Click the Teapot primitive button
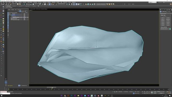Viewport: 172px width, 97px height. point(163,24)
